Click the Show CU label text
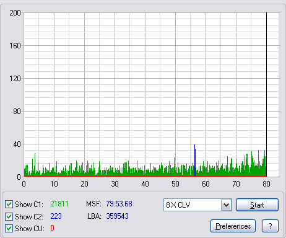The image size is (286, 238). pos(30,229)
